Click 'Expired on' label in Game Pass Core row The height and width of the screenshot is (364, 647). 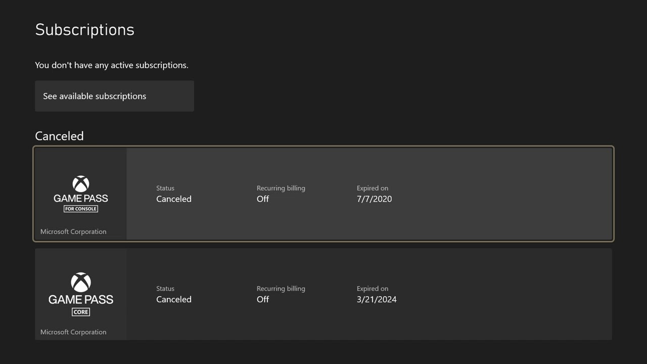click(373, 289)
